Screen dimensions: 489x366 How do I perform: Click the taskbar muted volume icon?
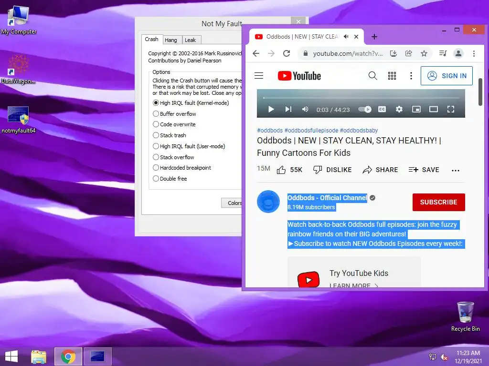point(444,357)
